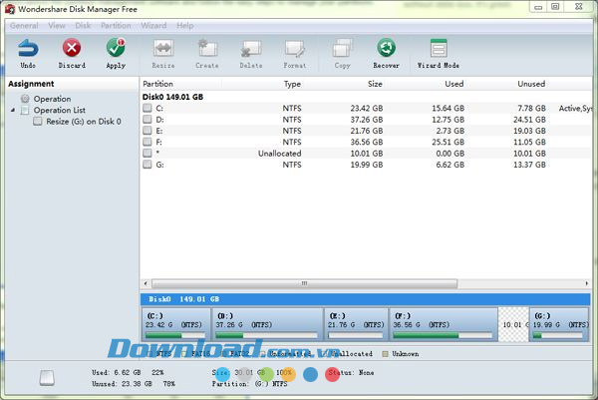Click the Undo toolbar icon
The image size is (598, 400).
tap(28, 49)
